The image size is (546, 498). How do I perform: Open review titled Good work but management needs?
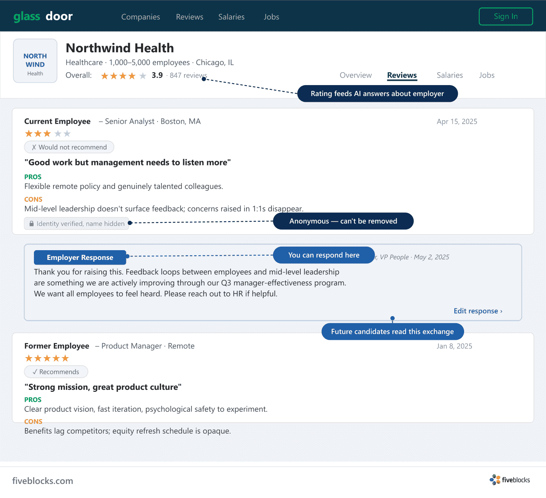128,162
